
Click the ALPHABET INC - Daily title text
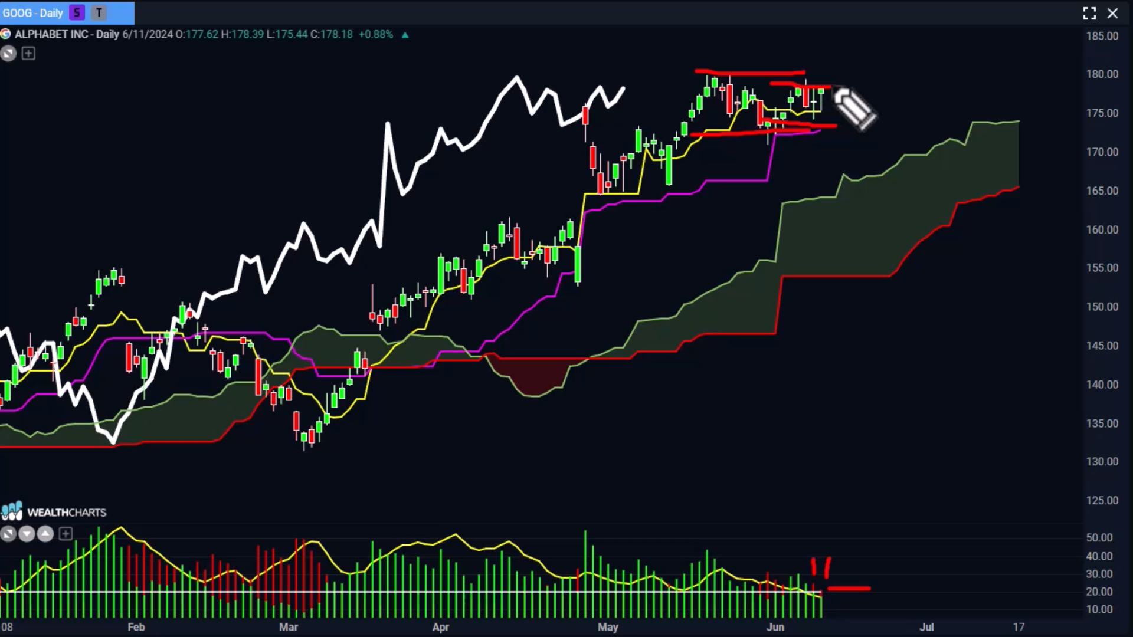[67, 34]
